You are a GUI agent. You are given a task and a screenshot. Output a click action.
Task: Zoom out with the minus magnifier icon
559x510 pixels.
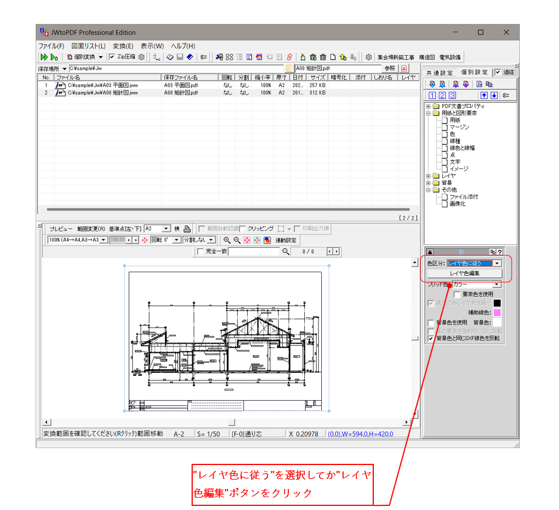tap(237, 240)
